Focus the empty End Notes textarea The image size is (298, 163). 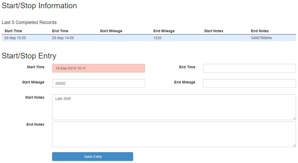(x=174, y=134)
